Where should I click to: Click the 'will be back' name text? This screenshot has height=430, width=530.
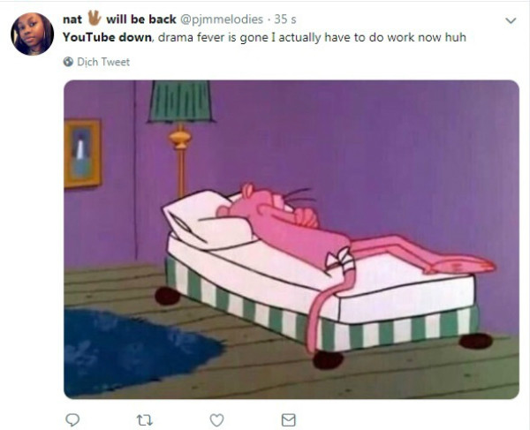point(141,19)
